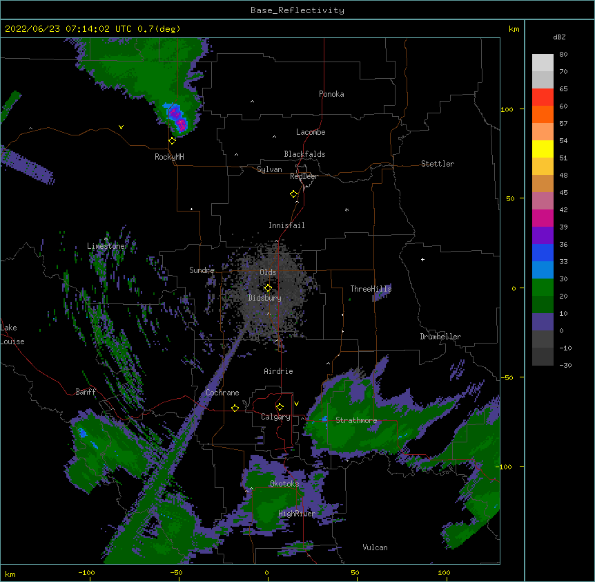Click the Limestone label
595x582 pixels.
click(106, 246)
